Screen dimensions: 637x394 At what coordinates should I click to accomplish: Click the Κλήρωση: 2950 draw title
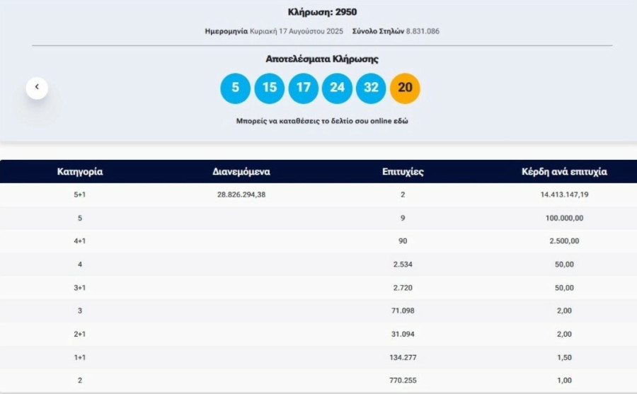coord(322,12)
